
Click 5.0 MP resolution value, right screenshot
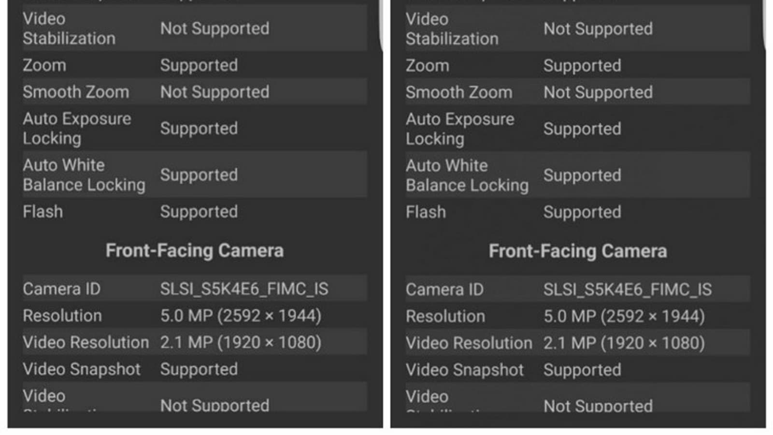[x=624, y=316]
